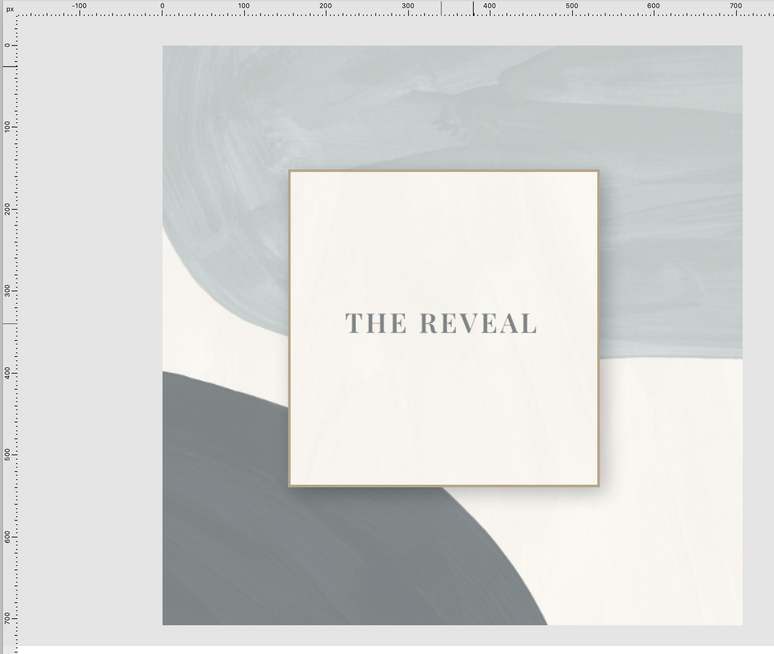Click the word THE on the card
This screenshot has height=654, width=774.
(375, 323)
